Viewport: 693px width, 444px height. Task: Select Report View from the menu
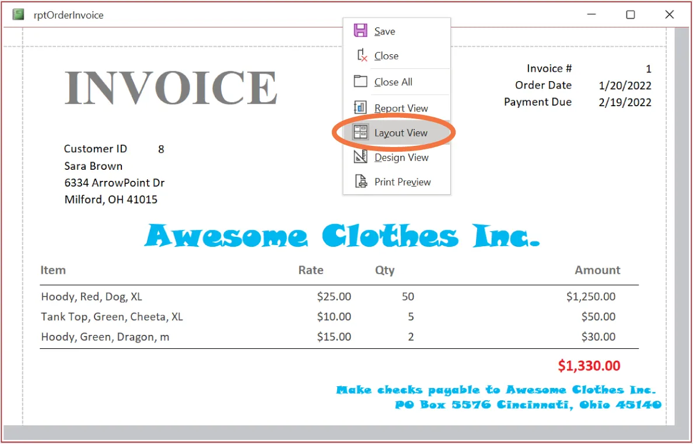[400, 107]
